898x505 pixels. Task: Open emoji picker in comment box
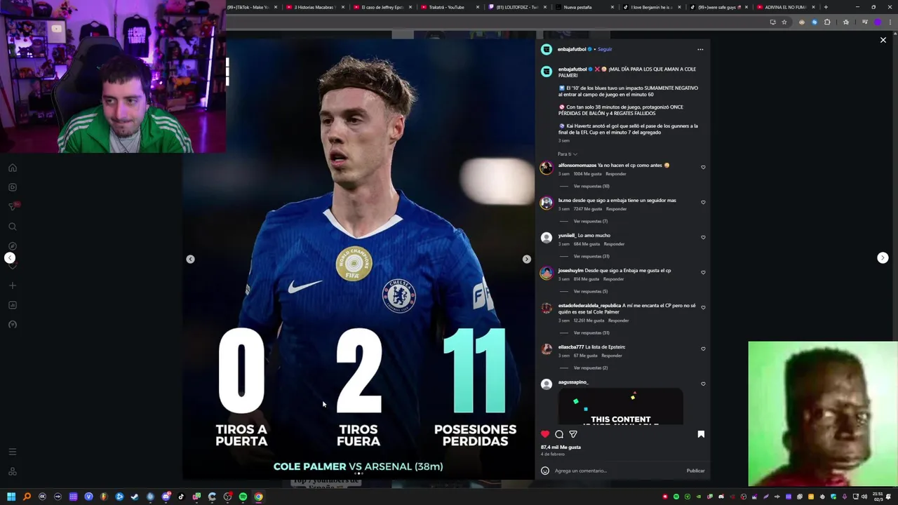tap(545, 471)
